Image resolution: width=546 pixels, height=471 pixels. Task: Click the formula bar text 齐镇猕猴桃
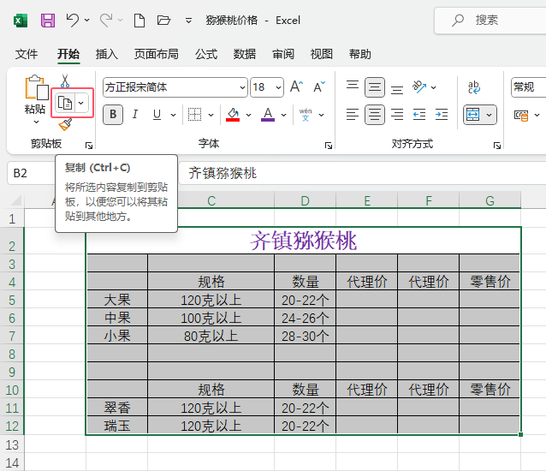click(x=223, y=173)
